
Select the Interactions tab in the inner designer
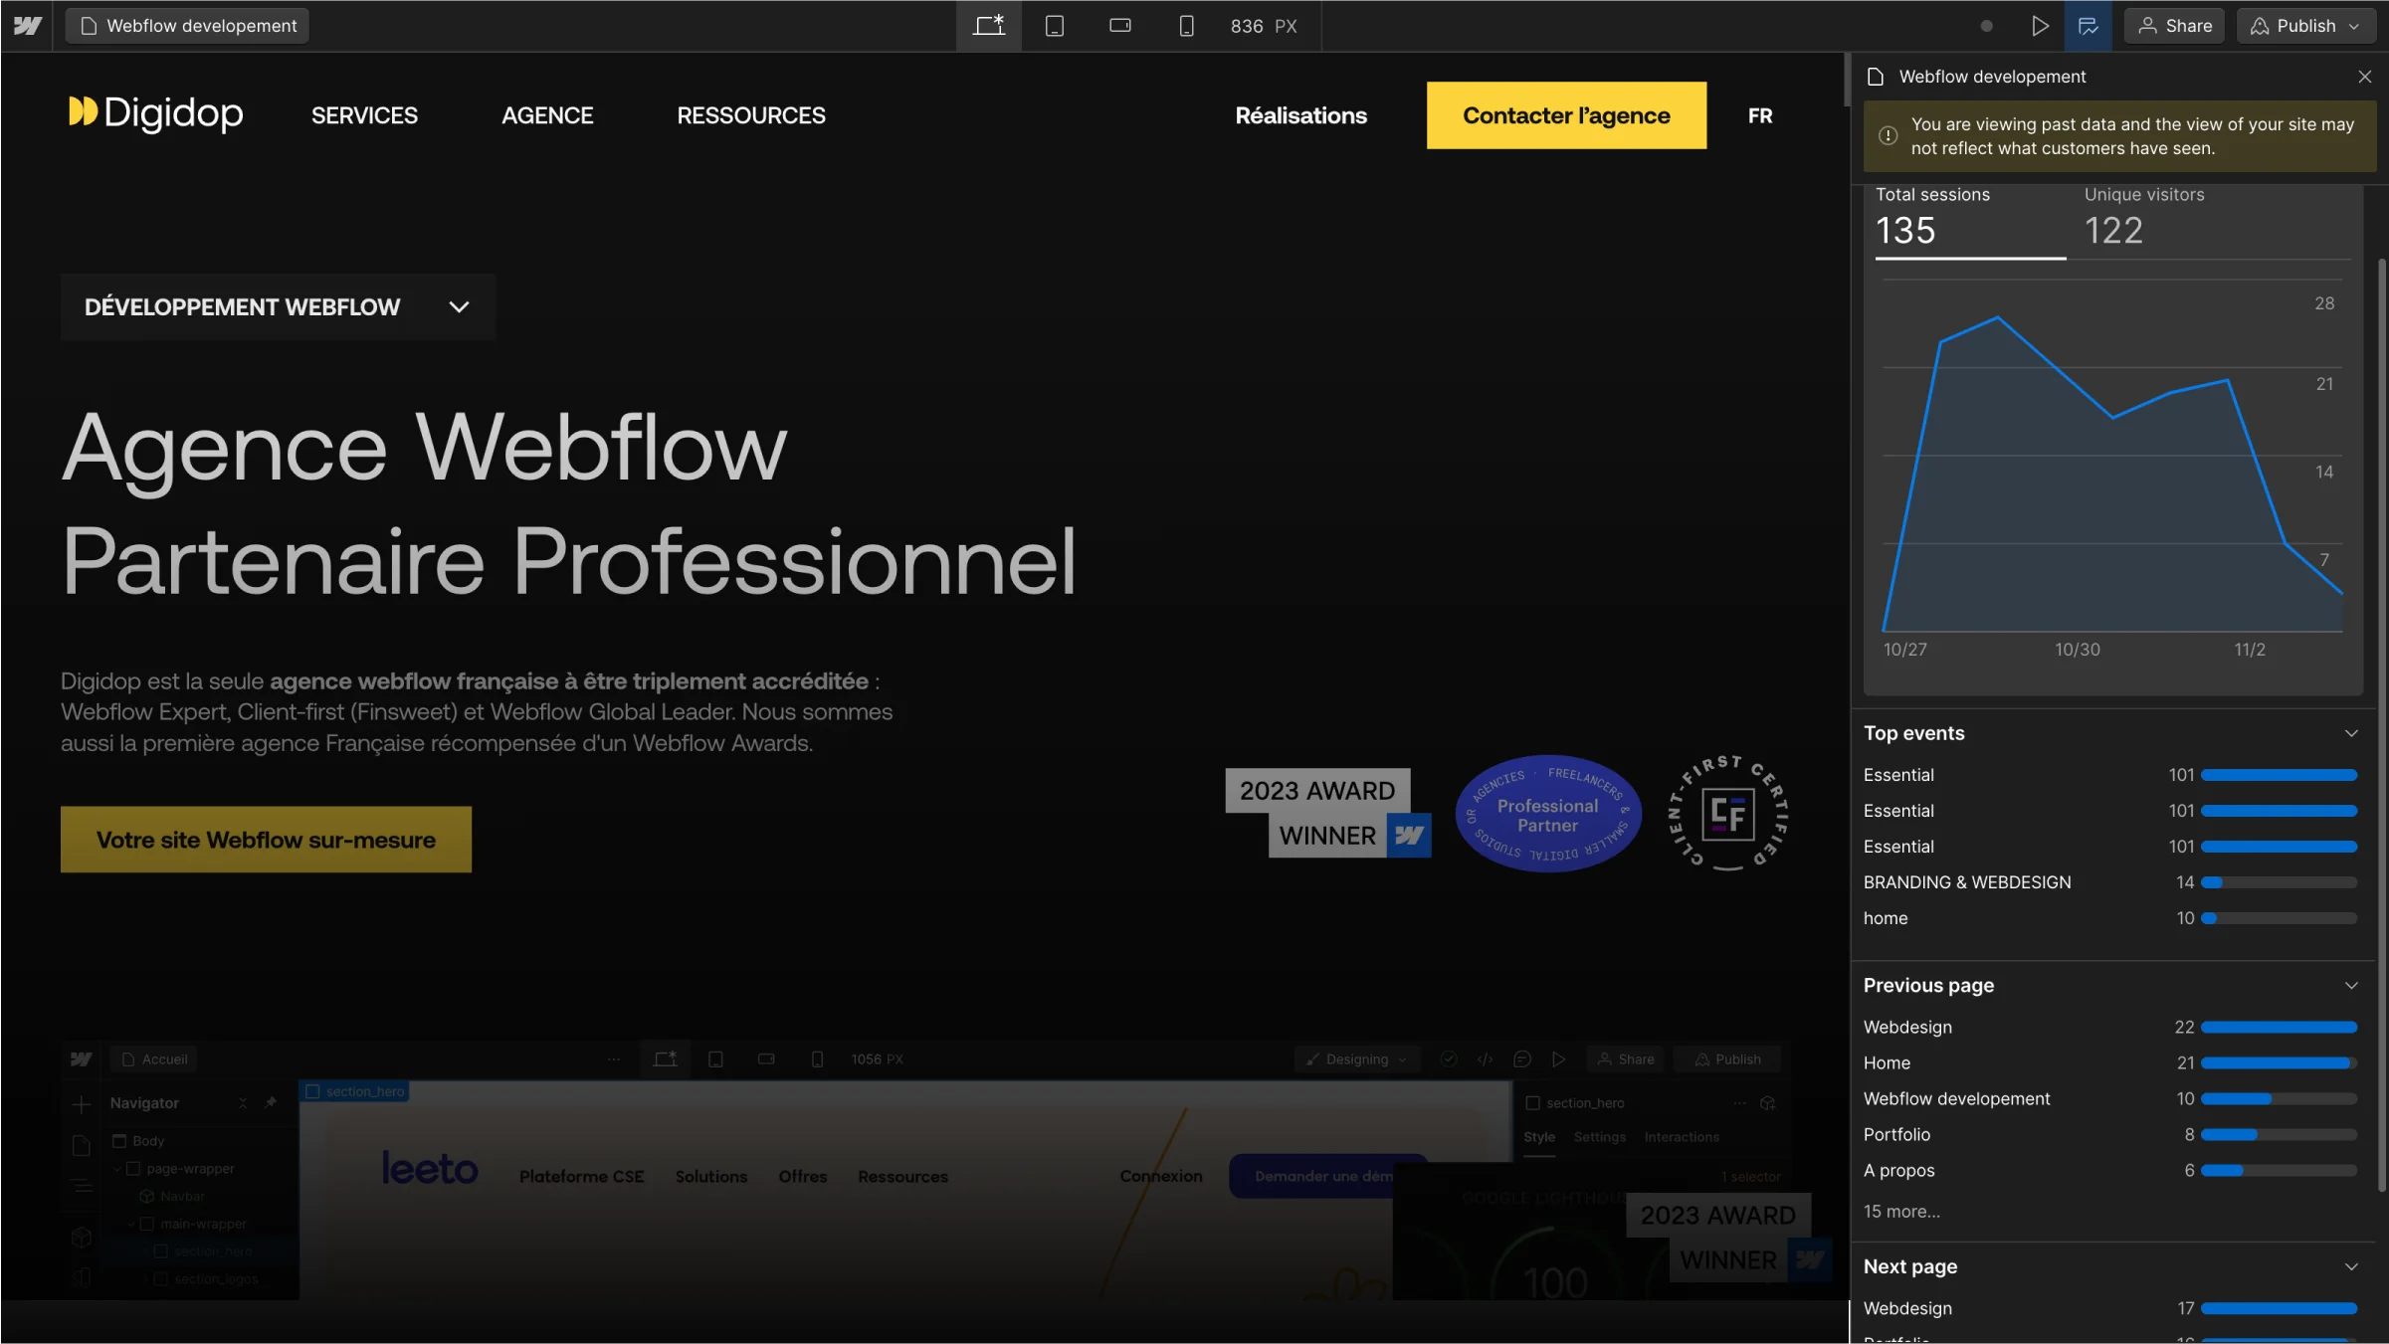click(1682, 1137)
